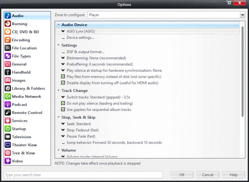Open Jump behavior settings row
The width and height of the screenshot is (249, 182).
pyautogui.click(x=114, y=142)
